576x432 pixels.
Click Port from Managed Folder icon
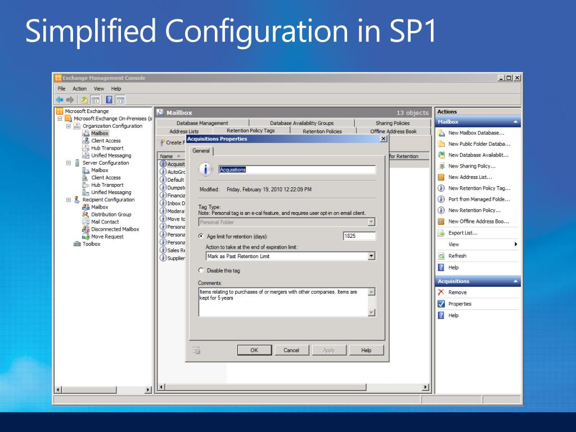pos(442,199)
